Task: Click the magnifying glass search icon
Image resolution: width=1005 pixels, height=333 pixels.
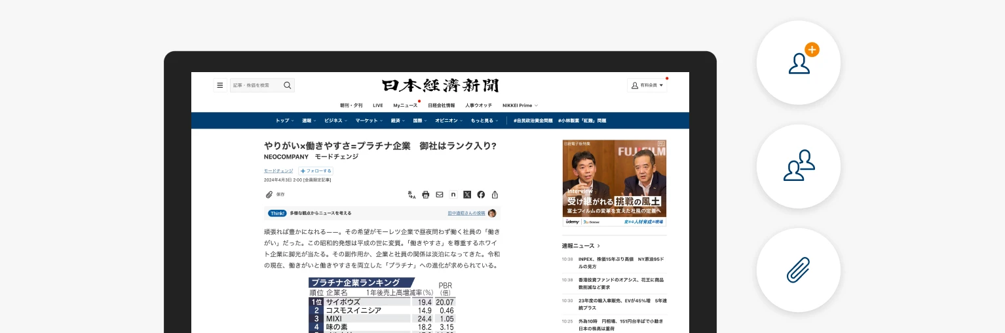Action: 287,85
